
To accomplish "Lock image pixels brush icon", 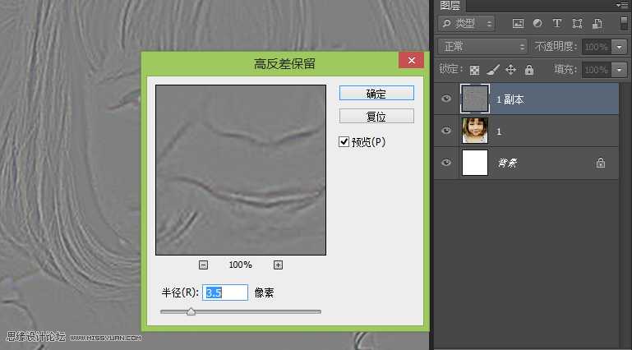I will click(x=493, y=70).
